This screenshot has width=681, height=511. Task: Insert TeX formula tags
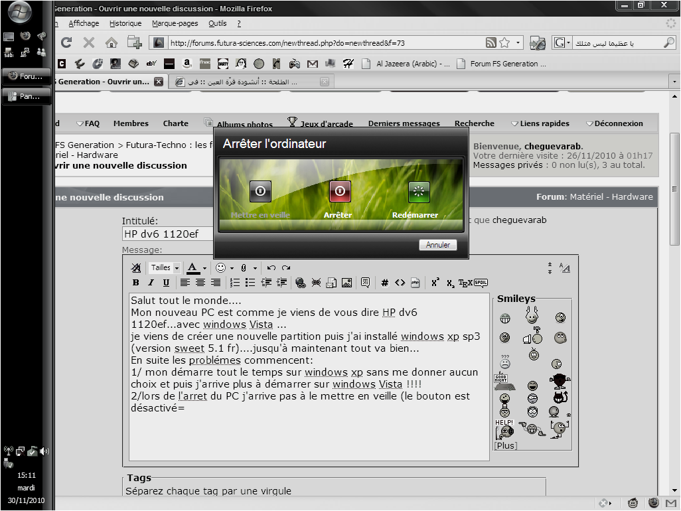(x=465, y=283)
